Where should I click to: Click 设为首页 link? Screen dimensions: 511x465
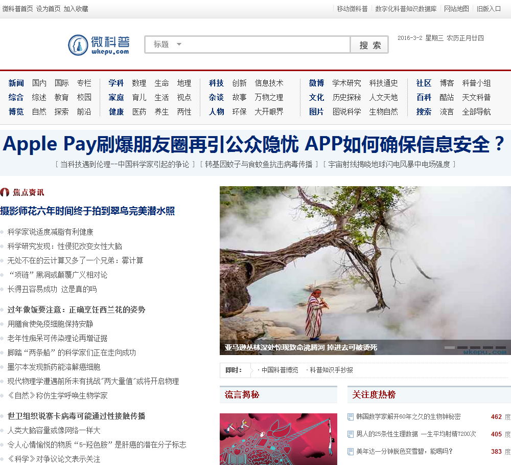tap(48, 9)
